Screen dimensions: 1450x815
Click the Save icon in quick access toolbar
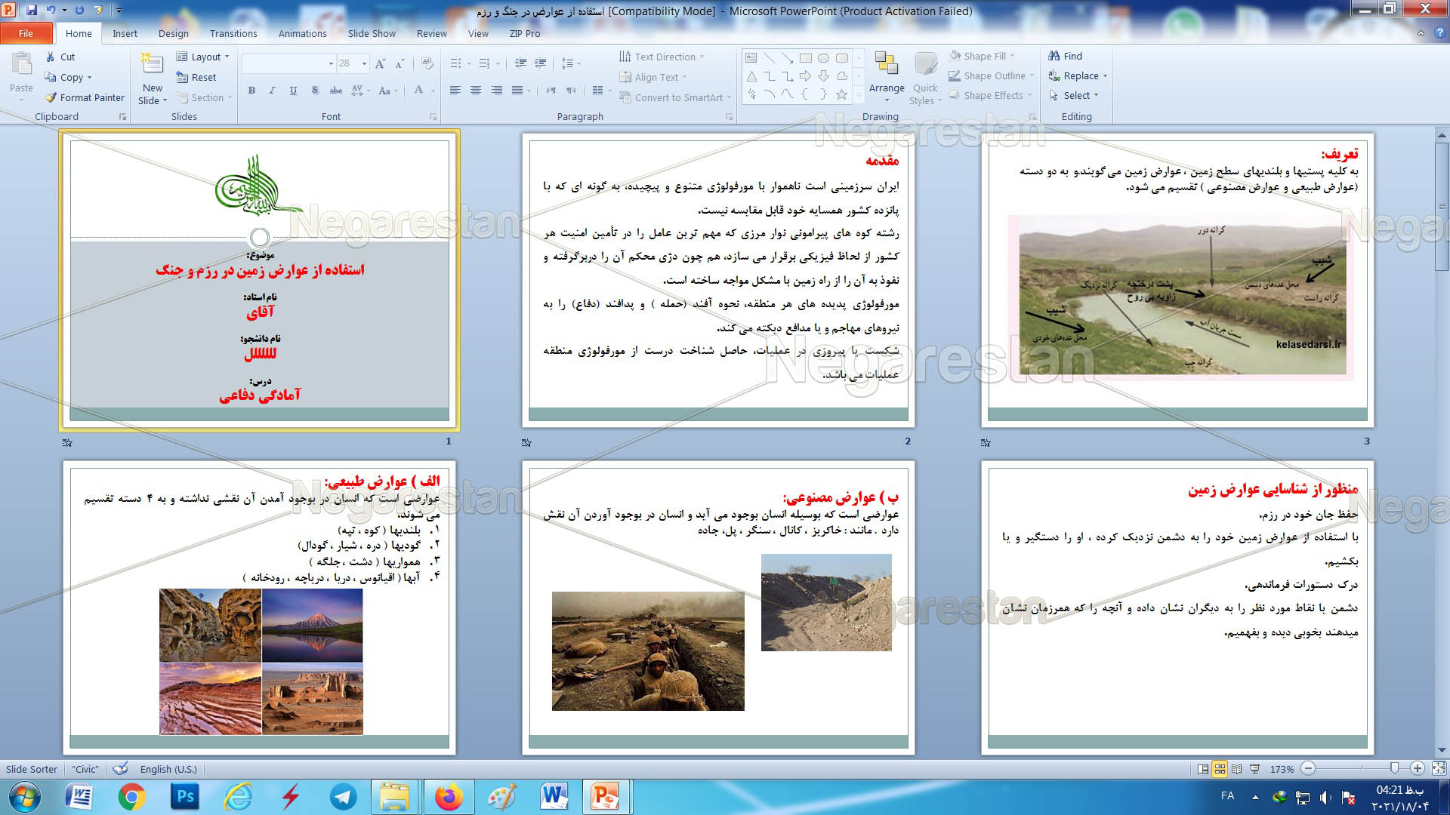pyautogui.click(x=32, y=11)
